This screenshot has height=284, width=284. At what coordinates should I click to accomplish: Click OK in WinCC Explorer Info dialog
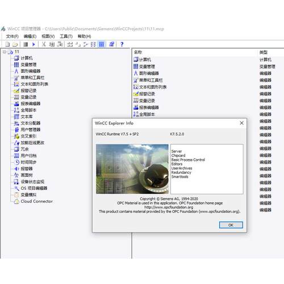(x=231, y=225)
